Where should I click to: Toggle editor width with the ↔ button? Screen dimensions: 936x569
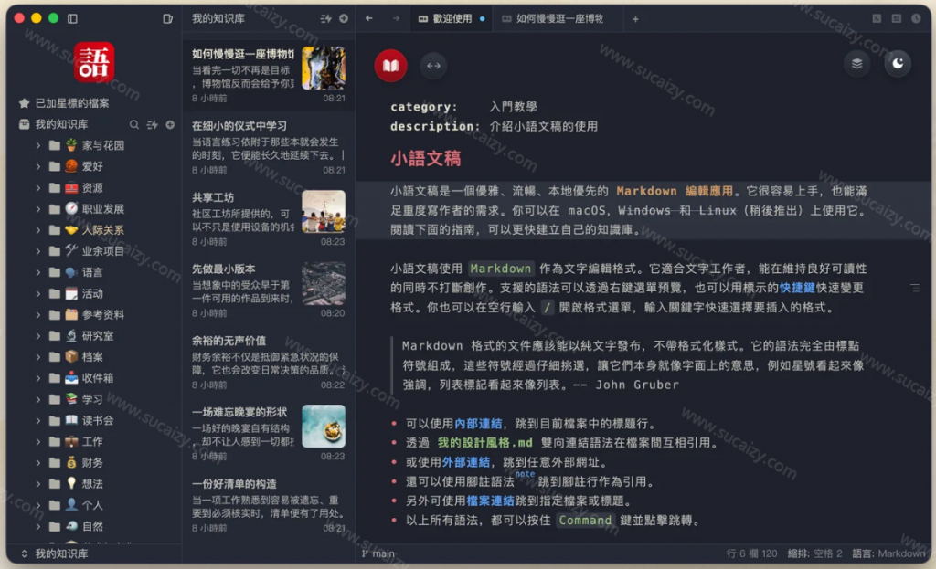point(433,66)
